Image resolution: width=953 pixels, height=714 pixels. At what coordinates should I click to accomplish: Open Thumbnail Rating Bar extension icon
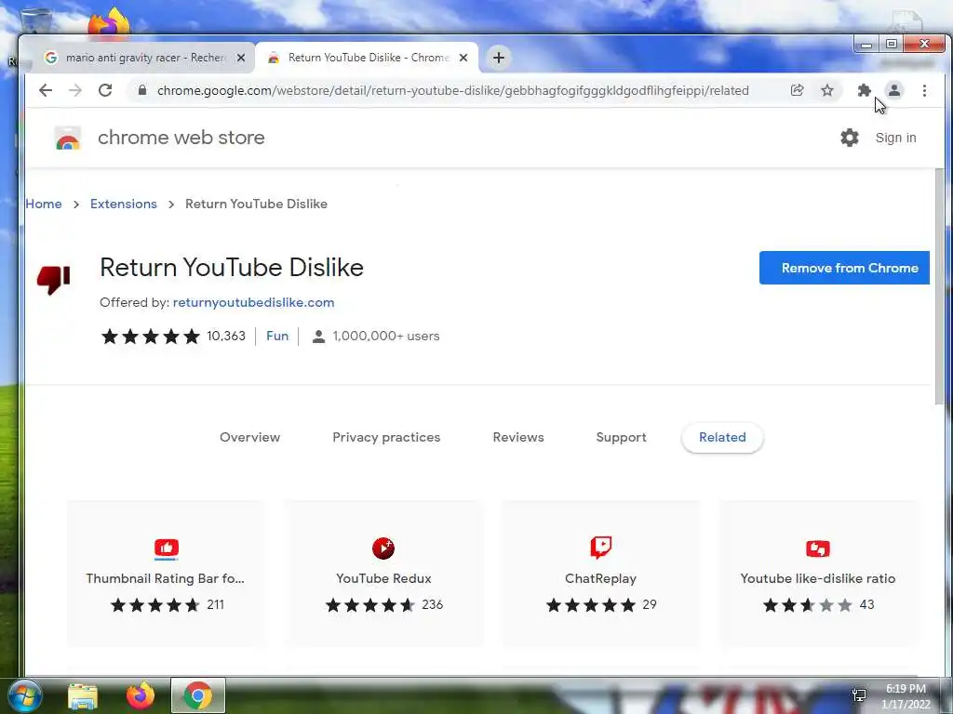[x=167, y=549]
